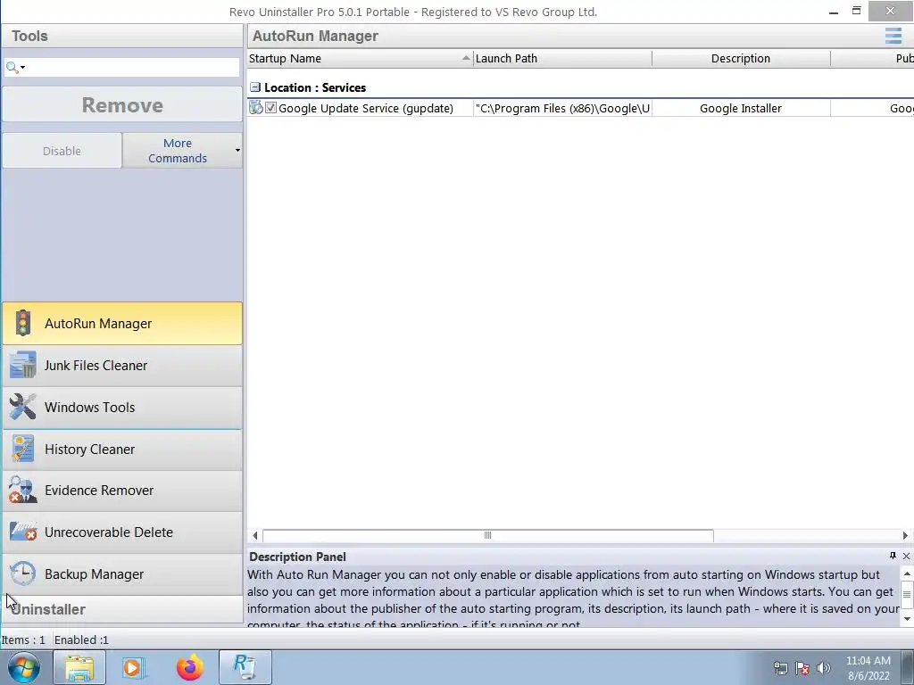Click the search magnifier icon
This screenshot has height=685, width=914.
click(11, 68)
